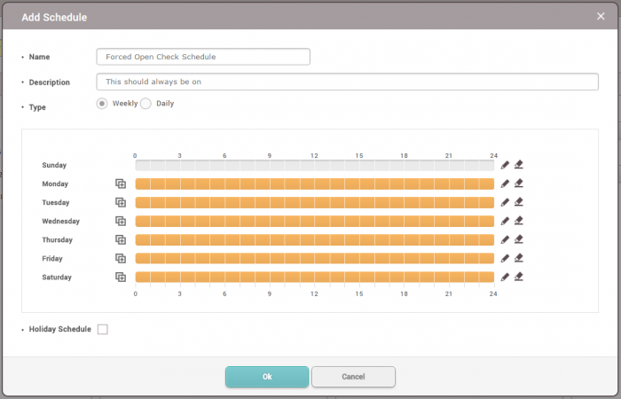Click the eraser icon for Friday
Screen dimensions: 621x399
(519, 258)
